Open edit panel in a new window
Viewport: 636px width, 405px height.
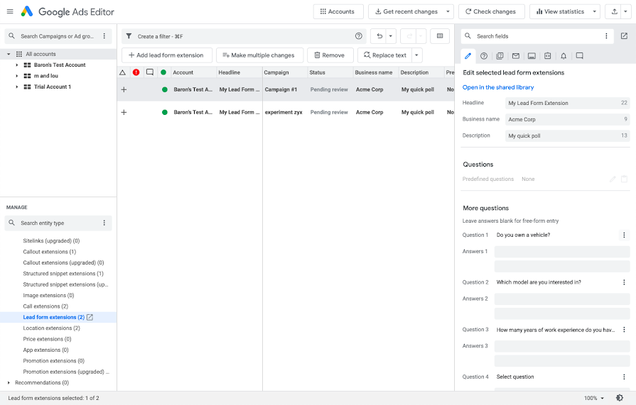[x=624, y=36]
